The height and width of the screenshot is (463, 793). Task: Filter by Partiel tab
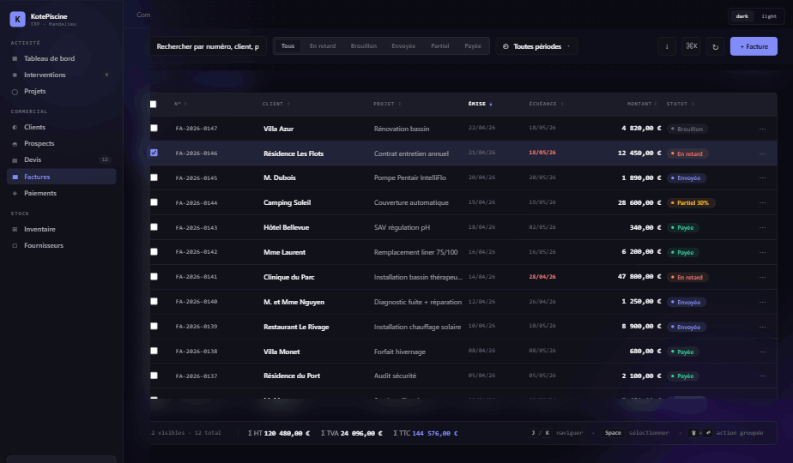click(x=440, y=46)
